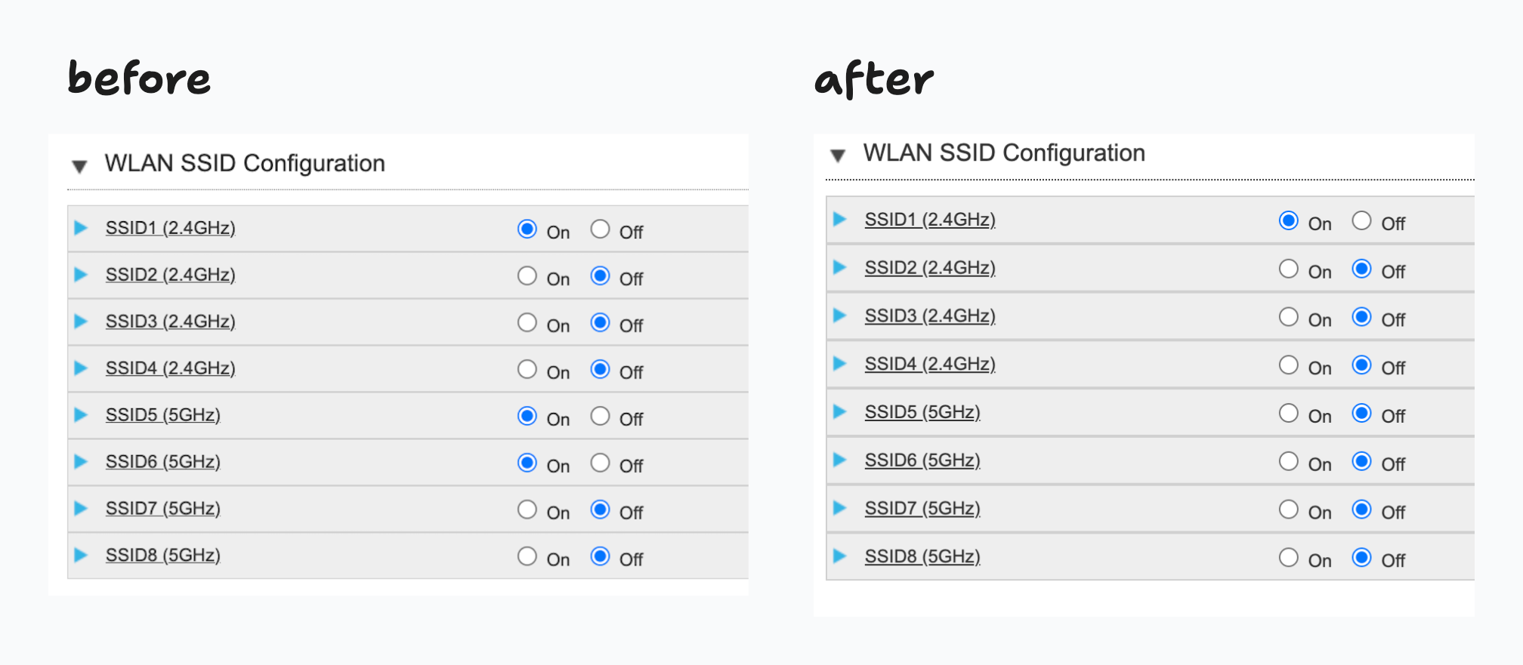Set SSID1 (2.4GHz) to Off in after panel

coord(1362,220)
